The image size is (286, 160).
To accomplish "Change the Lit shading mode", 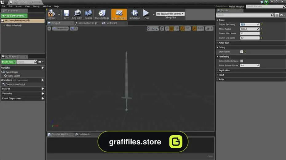I will click(74, 28).
